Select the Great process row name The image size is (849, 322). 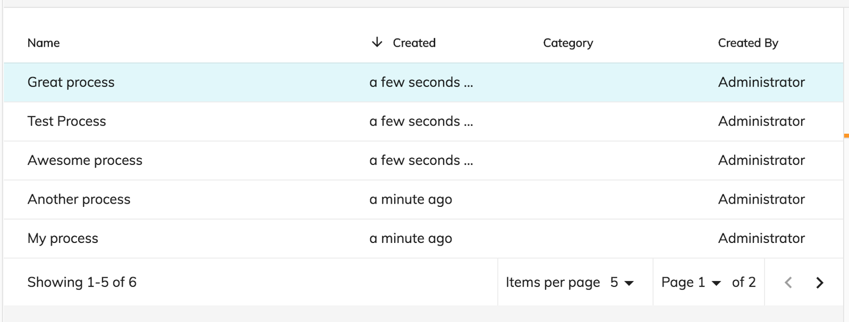tap(71, 82)
